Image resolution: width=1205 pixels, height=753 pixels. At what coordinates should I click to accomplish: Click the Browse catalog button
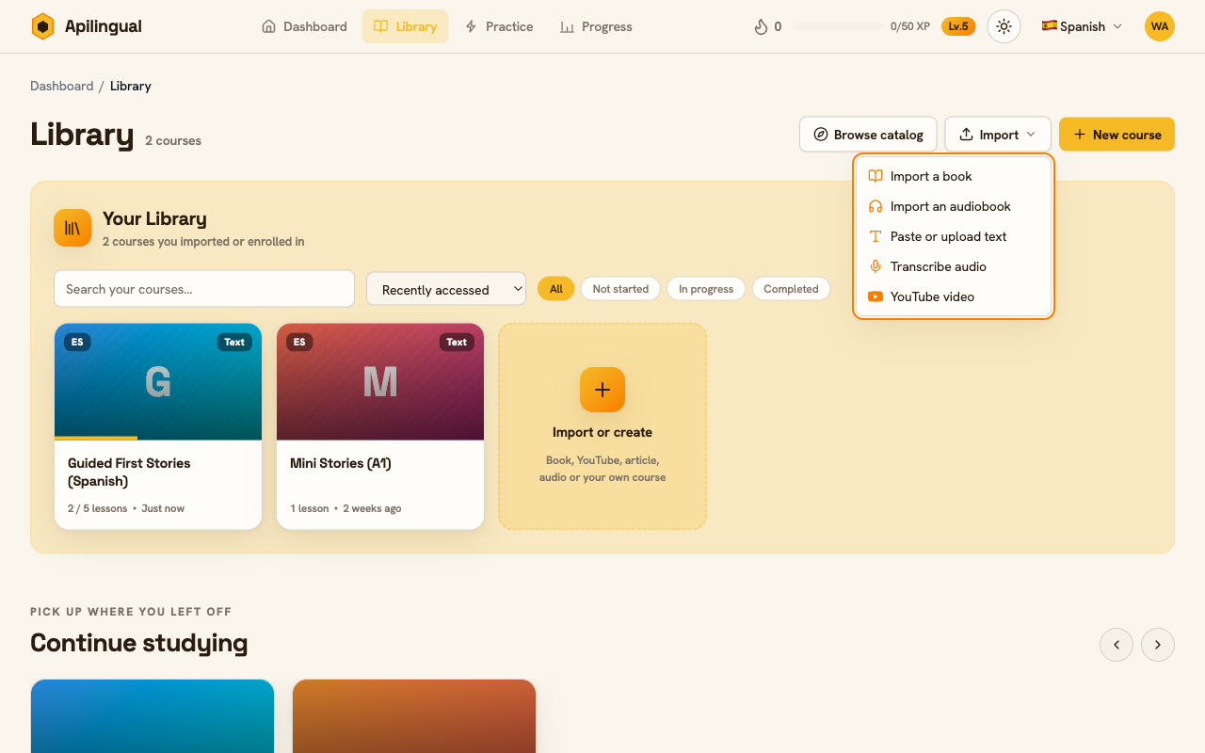click(868, 135)
